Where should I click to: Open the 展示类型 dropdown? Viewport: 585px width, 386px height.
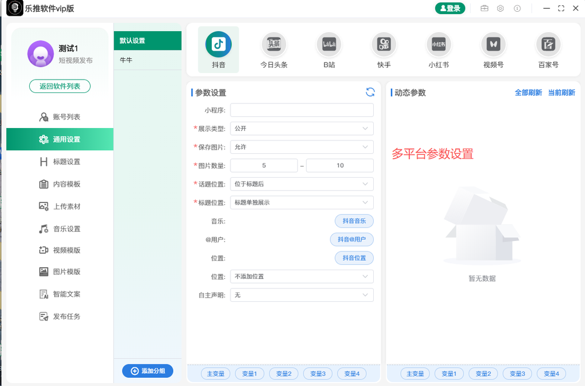coord(301,128)
